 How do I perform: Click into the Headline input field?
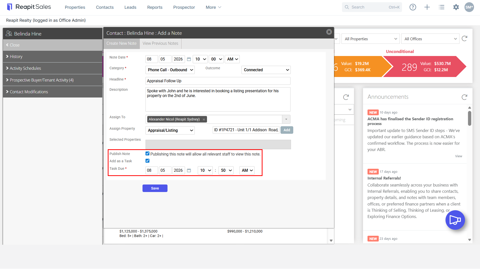click(x=218, y=81)
